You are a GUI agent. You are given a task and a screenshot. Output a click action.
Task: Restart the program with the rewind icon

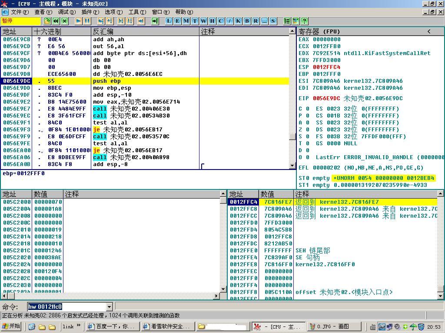point(56,21)
